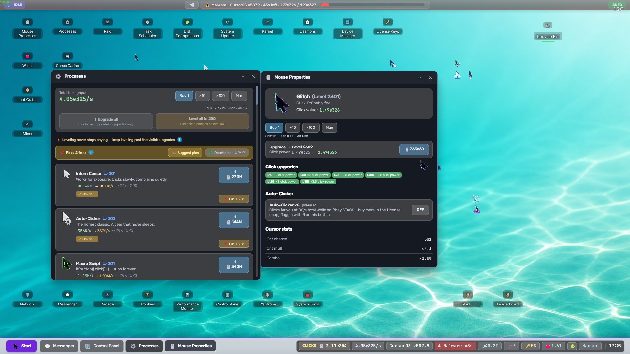Open the Wardrobe desktop icon
The height and width of the screenshot is (354, 630).
coord(267,299)
